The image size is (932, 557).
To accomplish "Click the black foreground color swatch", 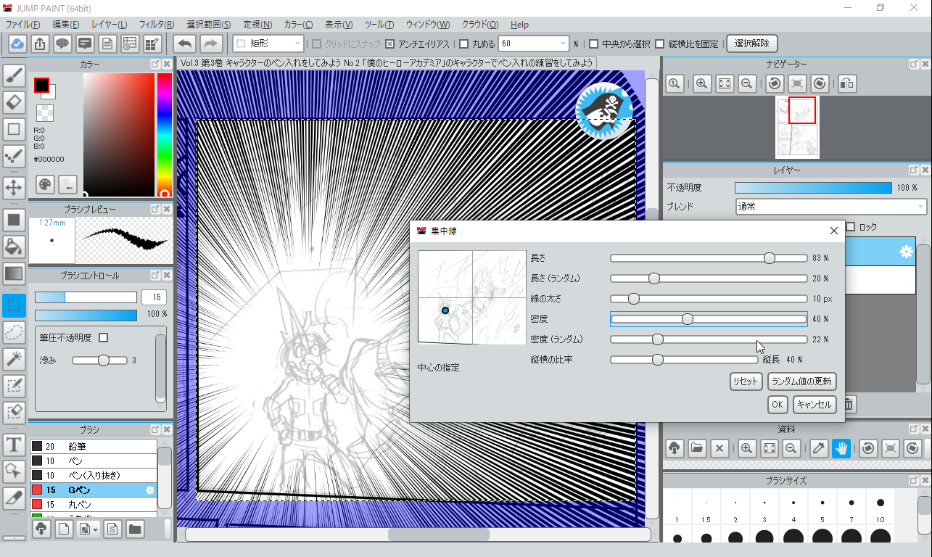I will pos(41,85).
